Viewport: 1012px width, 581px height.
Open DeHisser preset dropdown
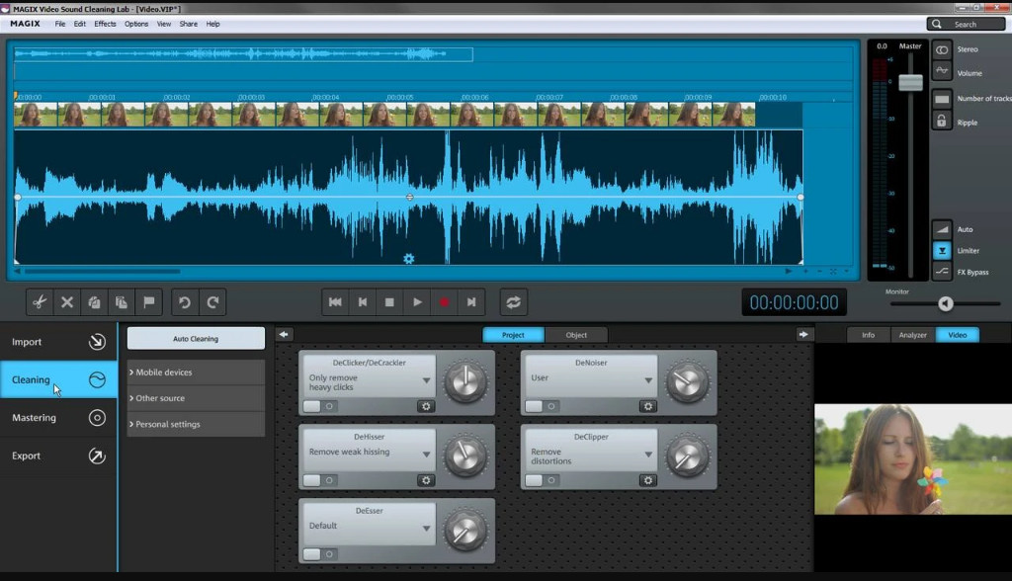click(x=426, y=455)
